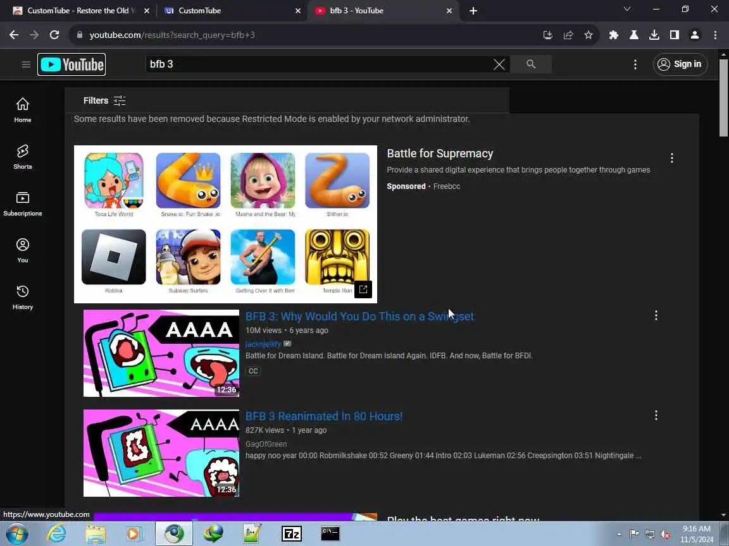Open 7-Zip from the taskbar
Viewport: 729px width, 546px height.
pyautogui.click(x=292, y=534)
